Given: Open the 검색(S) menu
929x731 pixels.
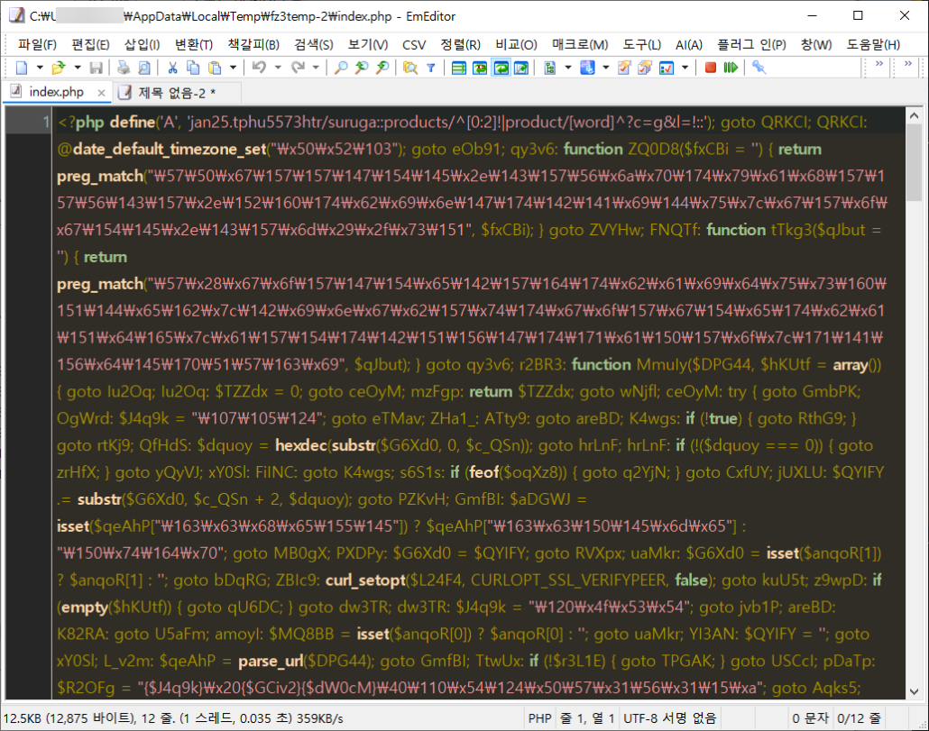Looking at the screenshot, I should coord(313,44).
